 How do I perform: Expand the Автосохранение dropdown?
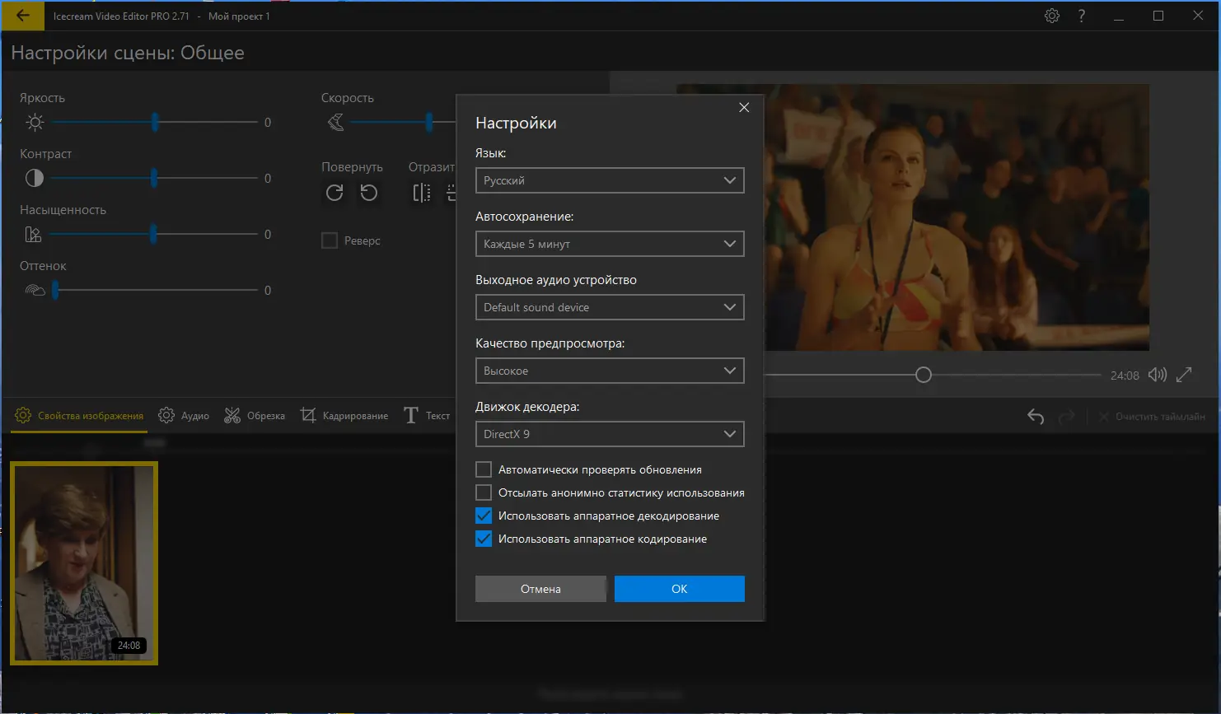click(609, 244)
